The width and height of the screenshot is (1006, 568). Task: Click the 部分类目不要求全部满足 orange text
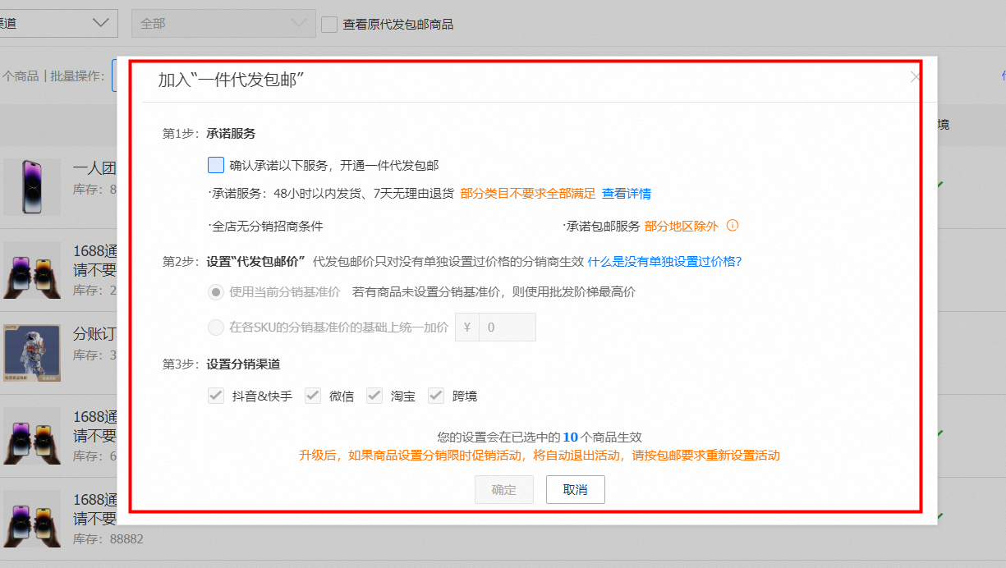tap(527, 194)
